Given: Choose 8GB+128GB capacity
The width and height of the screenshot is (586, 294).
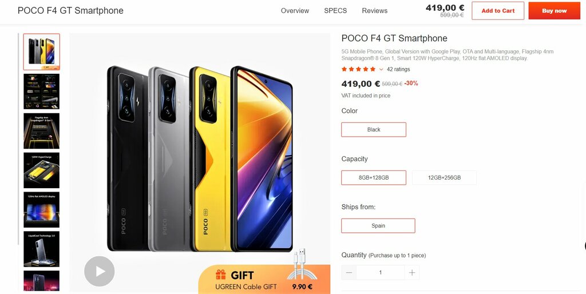Looking at the screenshot, I should pos(374,177).
